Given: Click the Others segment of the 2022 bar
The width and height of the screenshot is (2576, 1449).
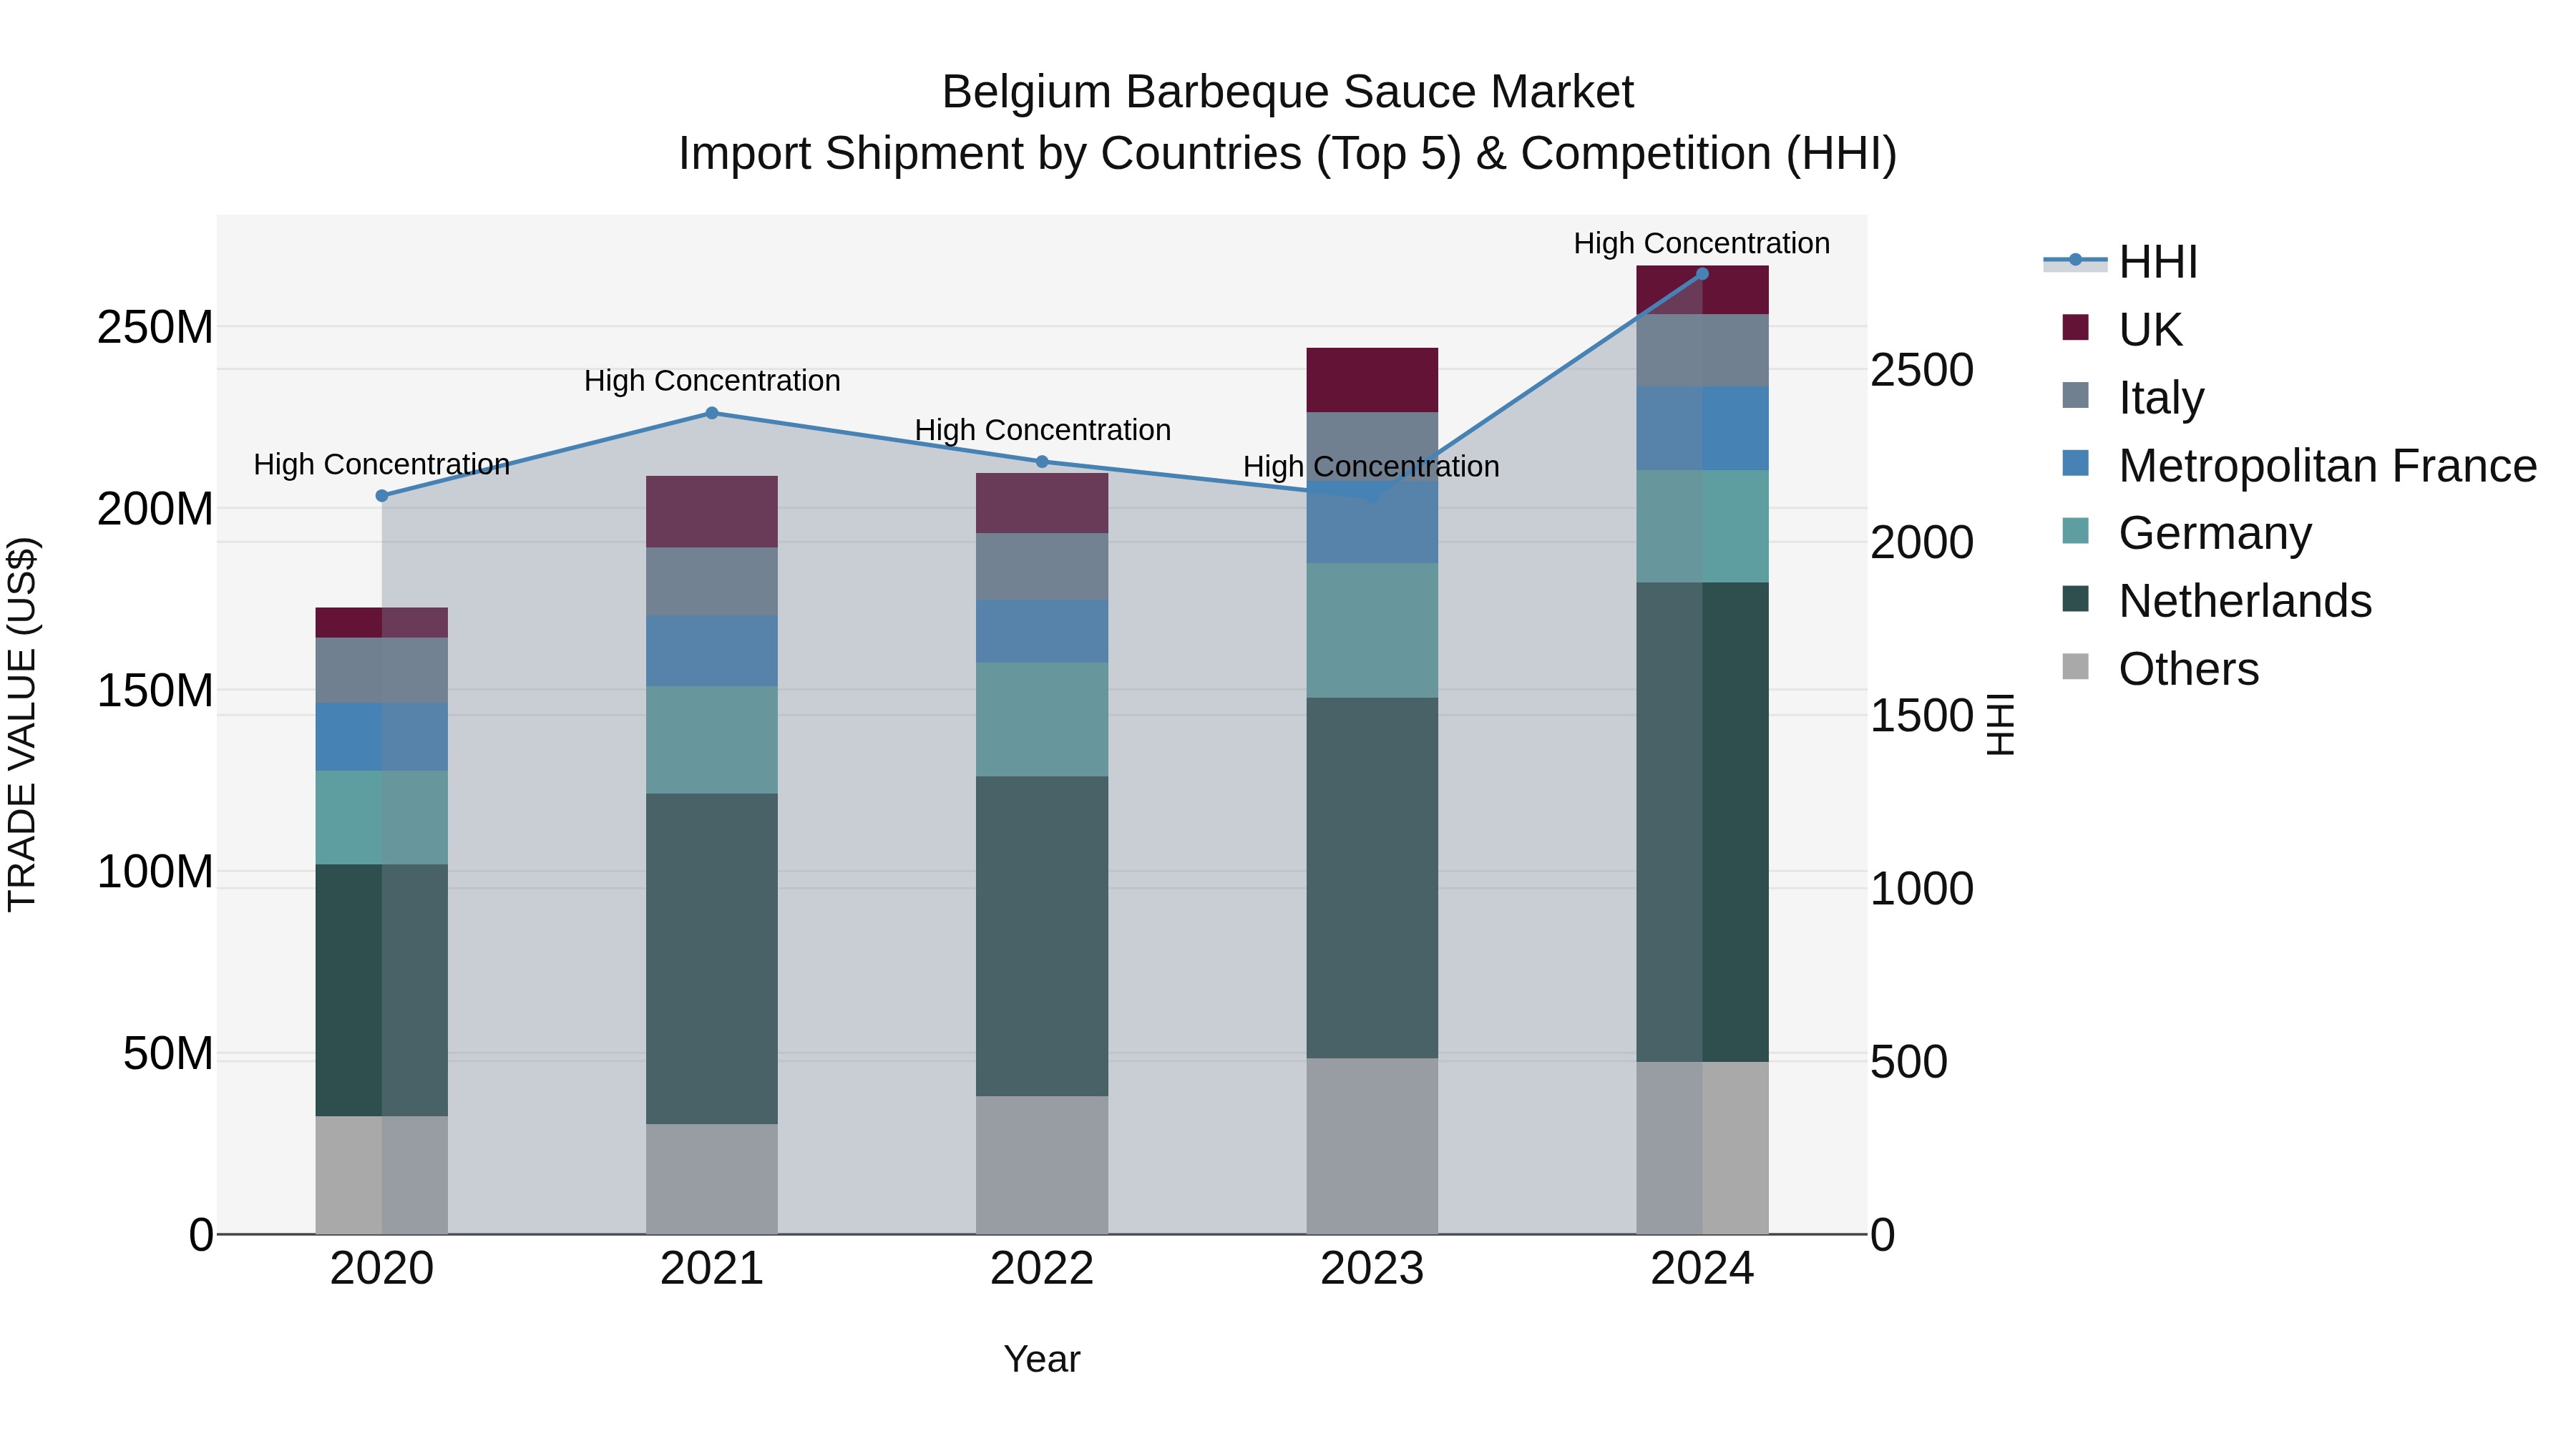Looking at the screenshot, I should 1042,1165.
